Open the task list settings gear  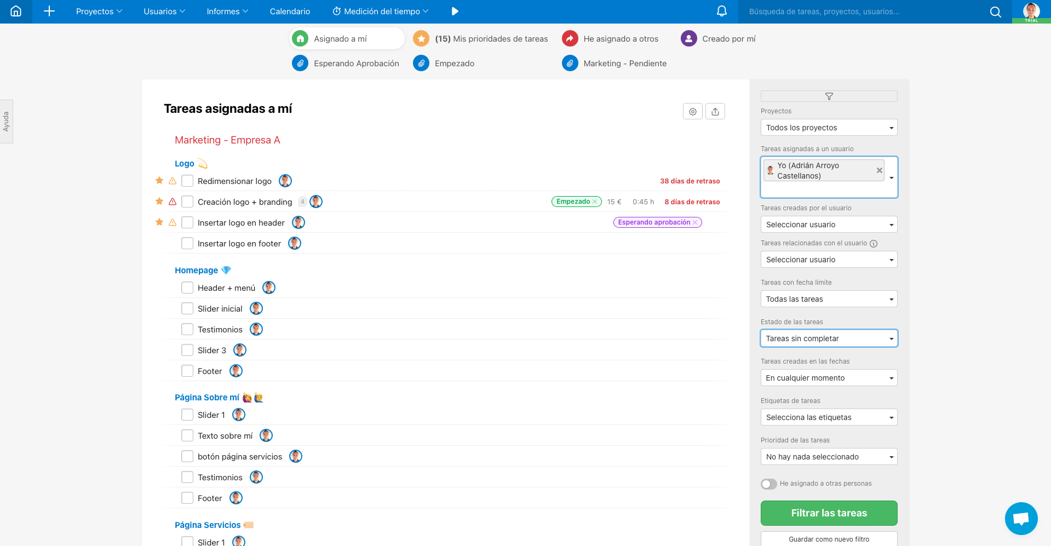pyautogui.click(x=693, y=112)
